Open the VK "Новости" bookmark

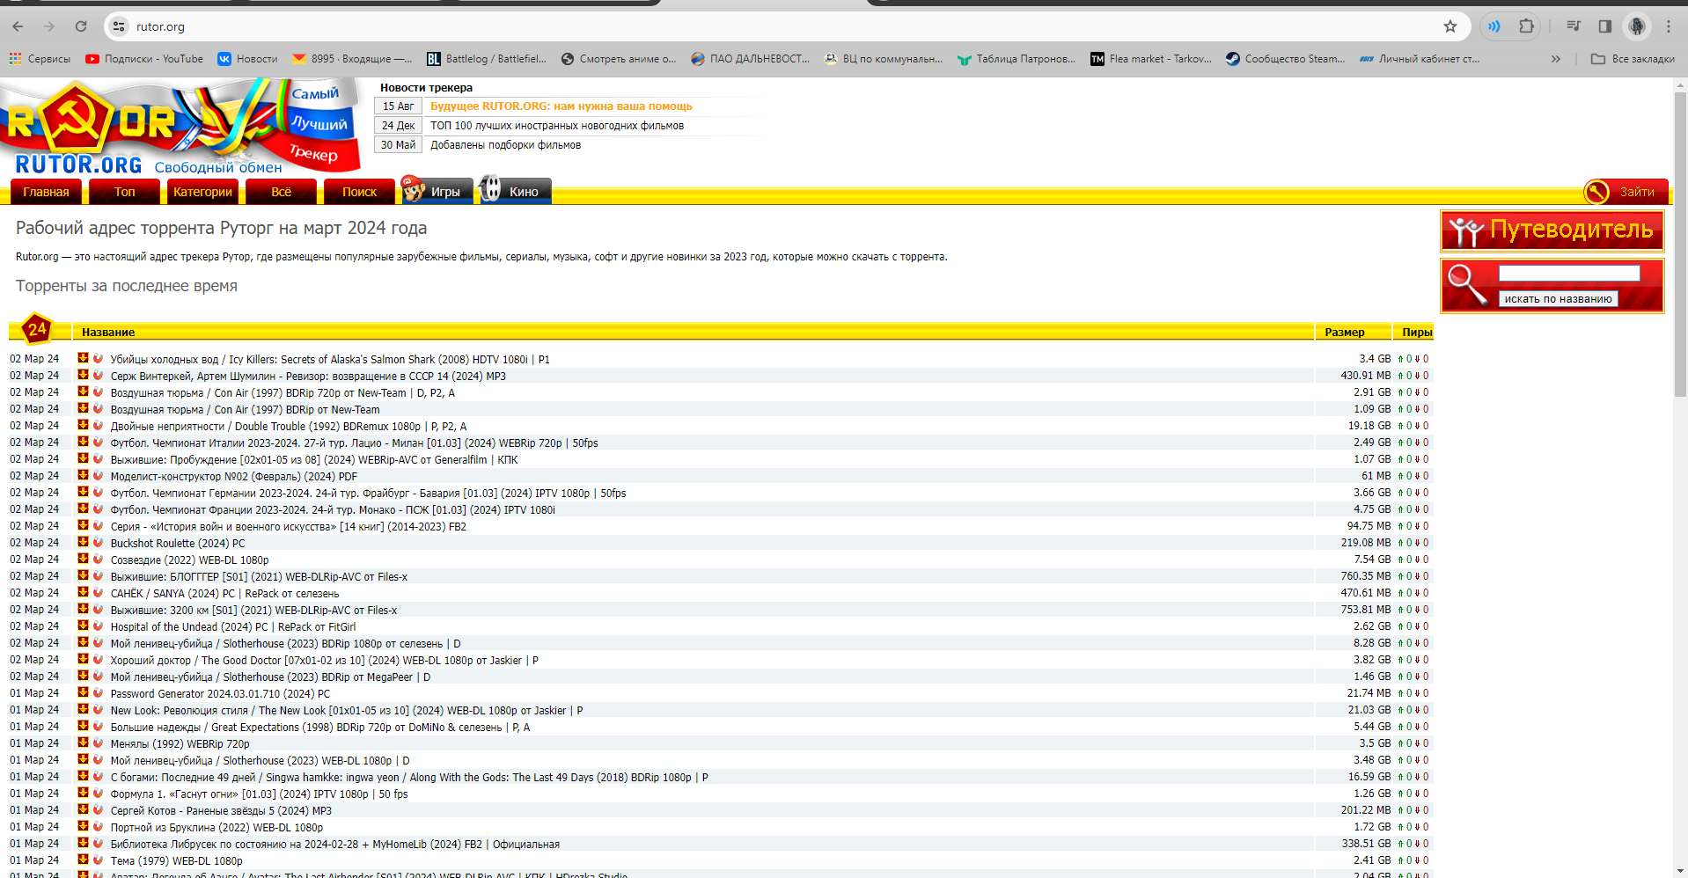pos(247,59)
